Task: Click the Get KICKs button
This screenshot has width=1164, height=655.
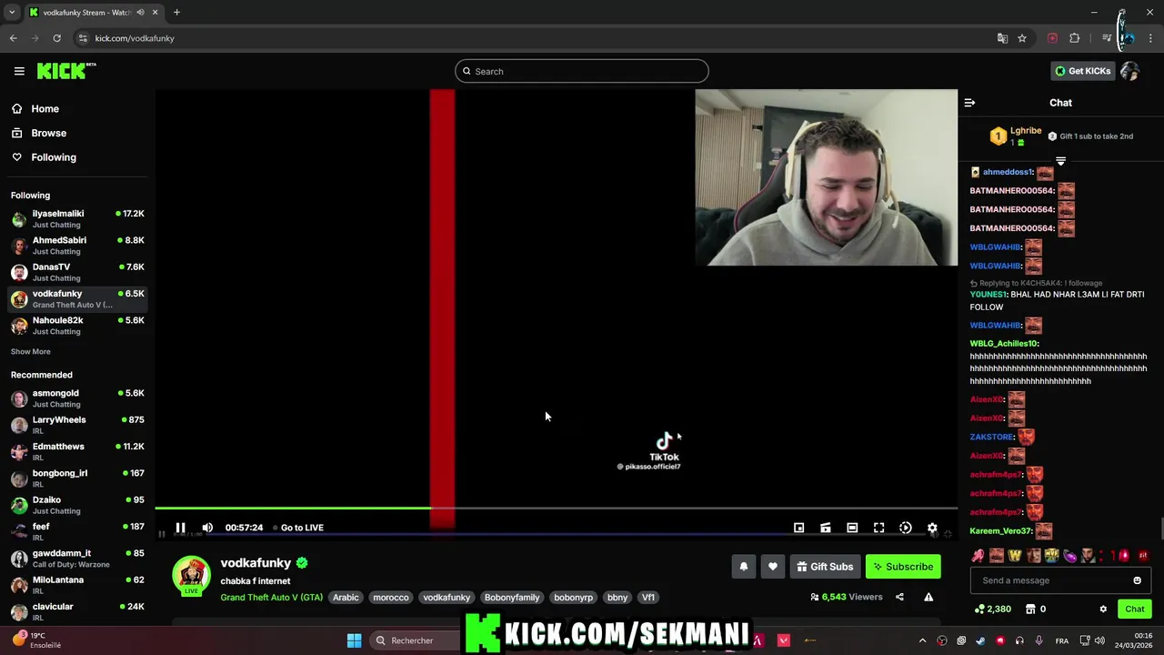Action: pos(1082,71)
